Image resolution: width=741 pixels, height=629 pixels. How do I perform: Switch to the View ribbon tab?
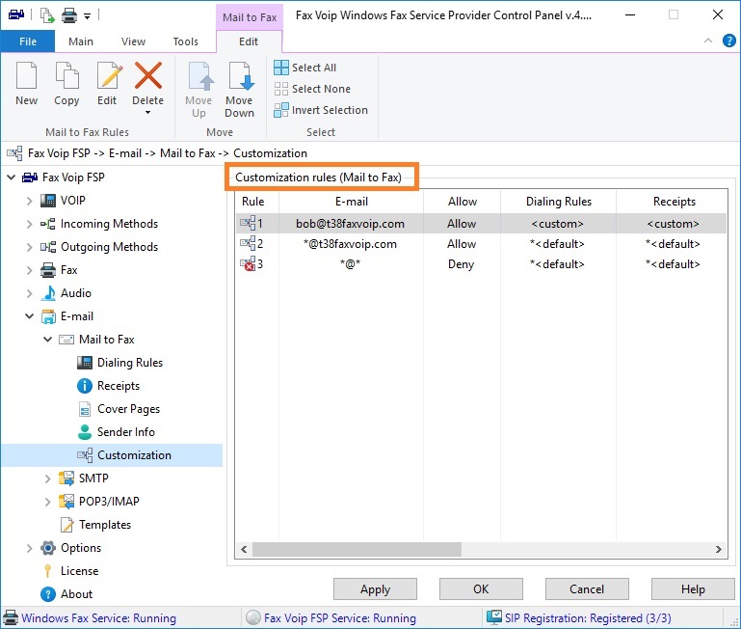133,41
